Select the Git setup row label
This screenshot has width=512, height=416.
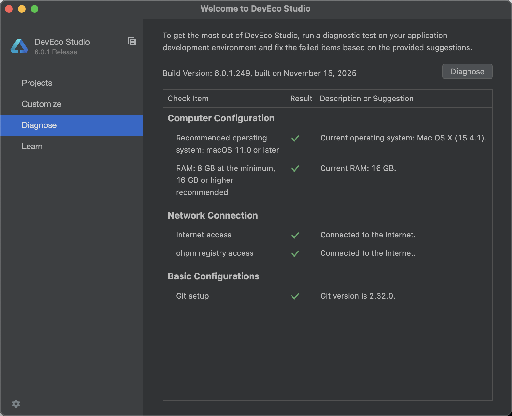click(x=192, y=296)
